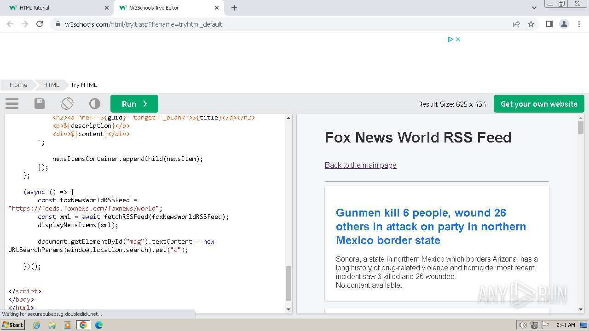The height and width of the screenshot is (331, 589).
Task: Close the HTML Tutorial tab
Action: [x=106, y=8]
